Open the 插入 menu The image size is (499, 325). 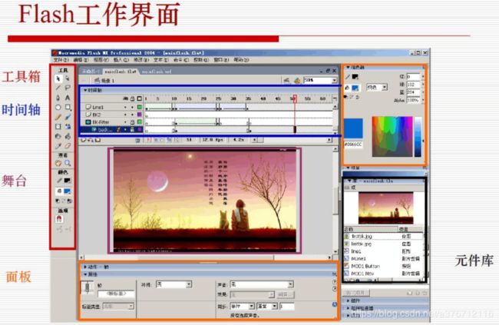coord(121,60)
